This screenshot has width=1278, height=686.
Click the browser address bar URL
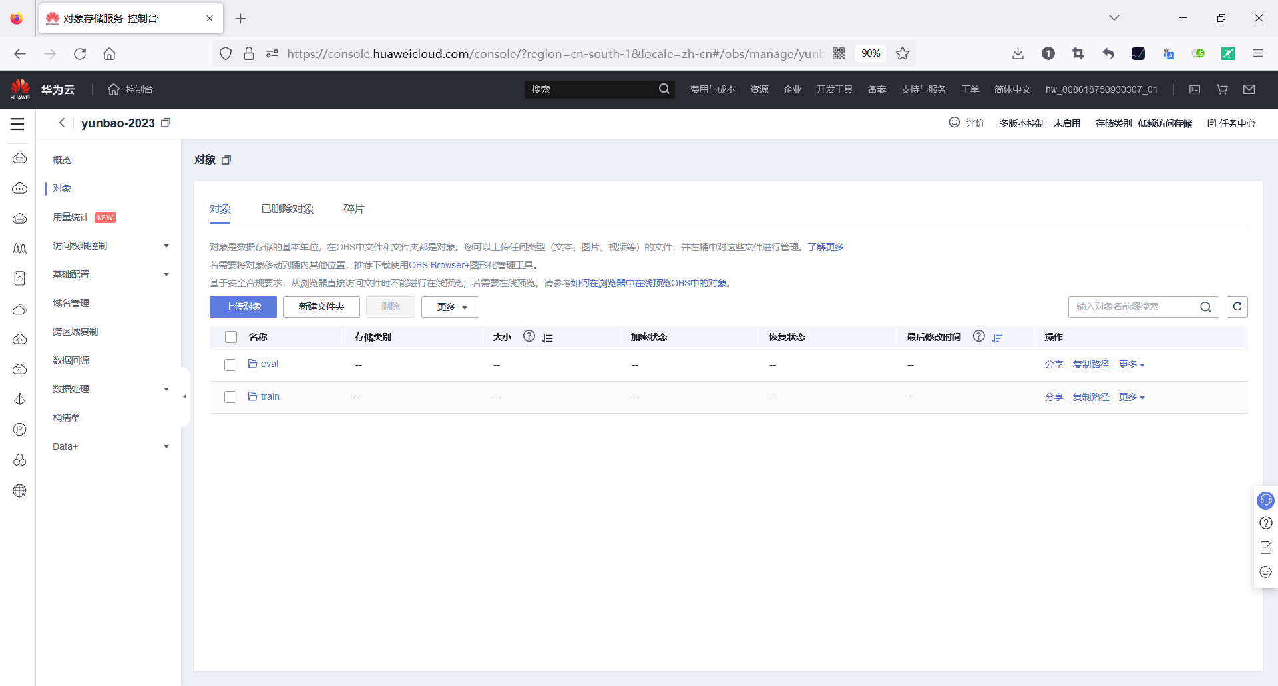(556, 53)
